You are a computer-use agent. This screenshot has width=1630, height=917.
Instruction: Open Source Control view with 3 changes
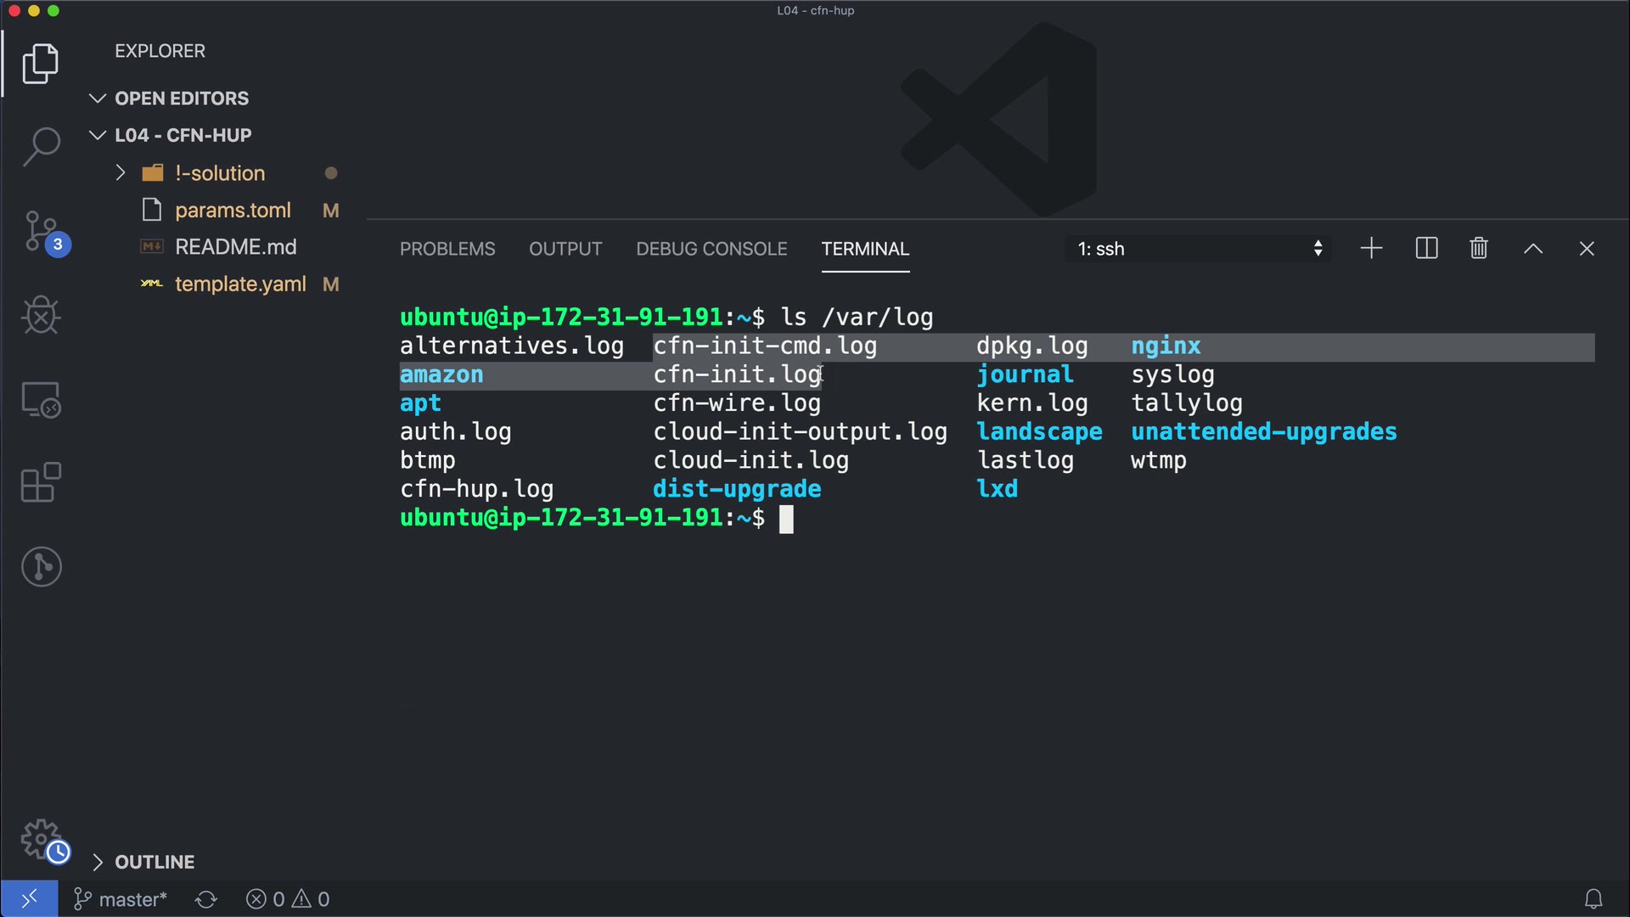click(41, 231)
